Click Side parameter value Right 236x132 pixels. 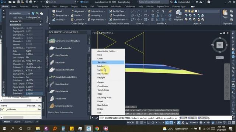coord(34,51)
